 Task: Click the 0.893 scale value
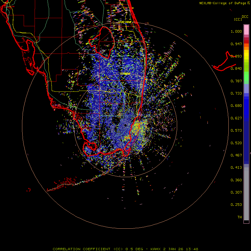point(236,56)
